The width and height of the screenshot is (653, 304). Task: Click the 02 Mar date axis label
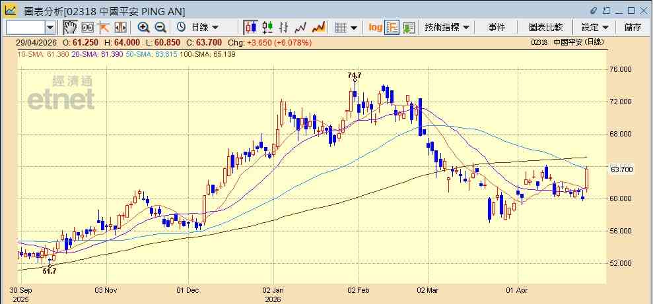coord(429,290)
